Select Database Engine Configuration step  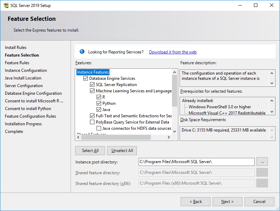(x=33, y=93)
